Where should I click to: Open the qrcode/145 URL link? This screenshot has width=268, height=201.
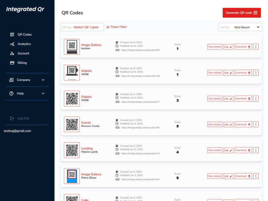point(140,154)
